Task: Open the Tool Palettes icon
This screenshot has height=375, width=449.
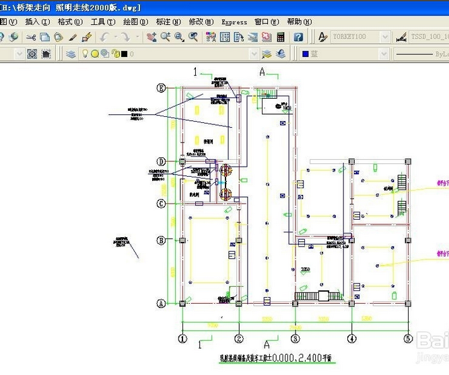Action: point(239,37)
